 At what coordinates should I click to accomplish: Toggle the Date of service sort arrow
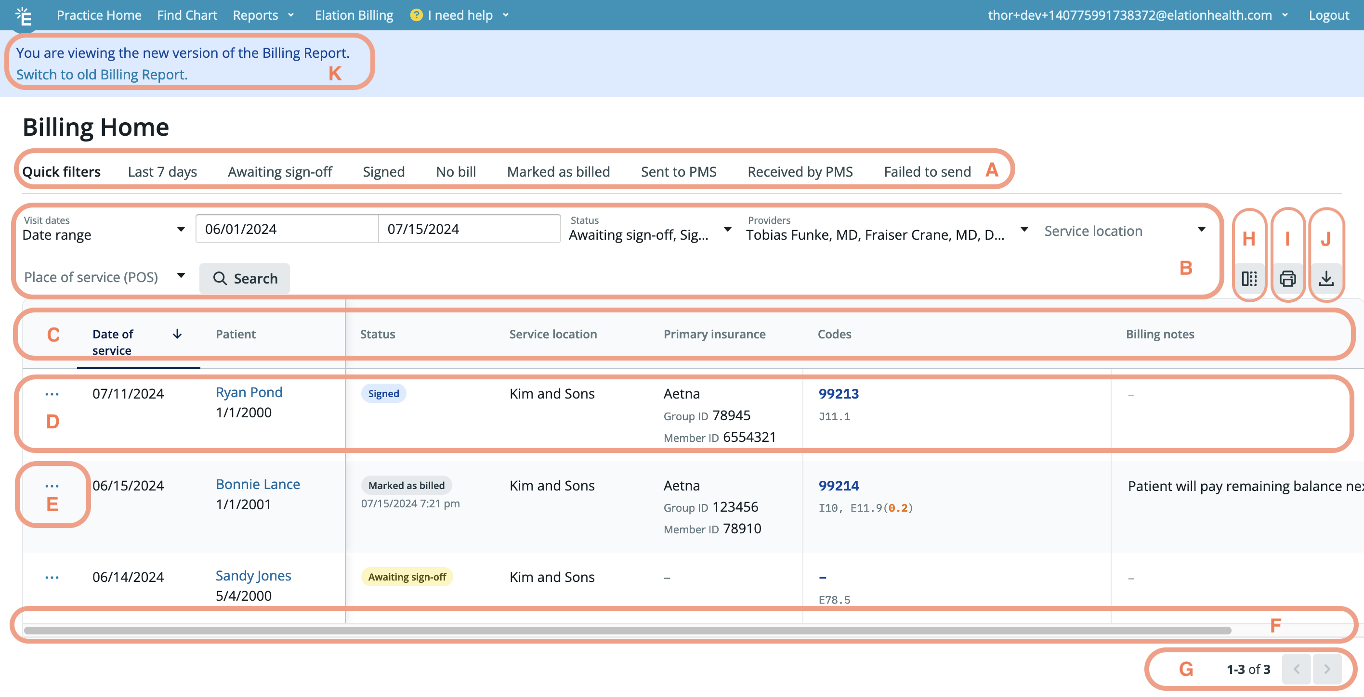177,335
